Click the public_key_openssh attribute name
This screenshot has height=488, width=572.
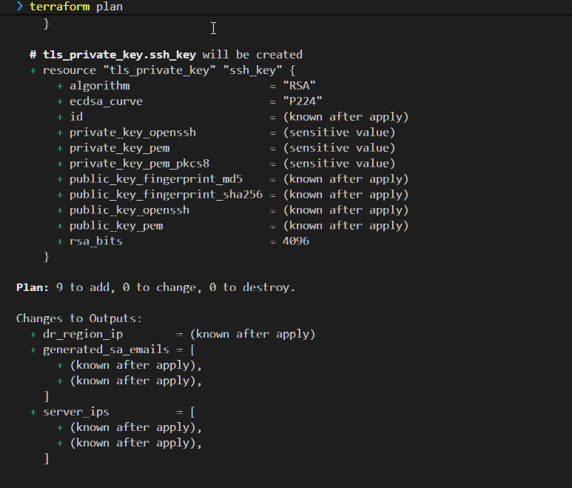click(x=129, y=210)
